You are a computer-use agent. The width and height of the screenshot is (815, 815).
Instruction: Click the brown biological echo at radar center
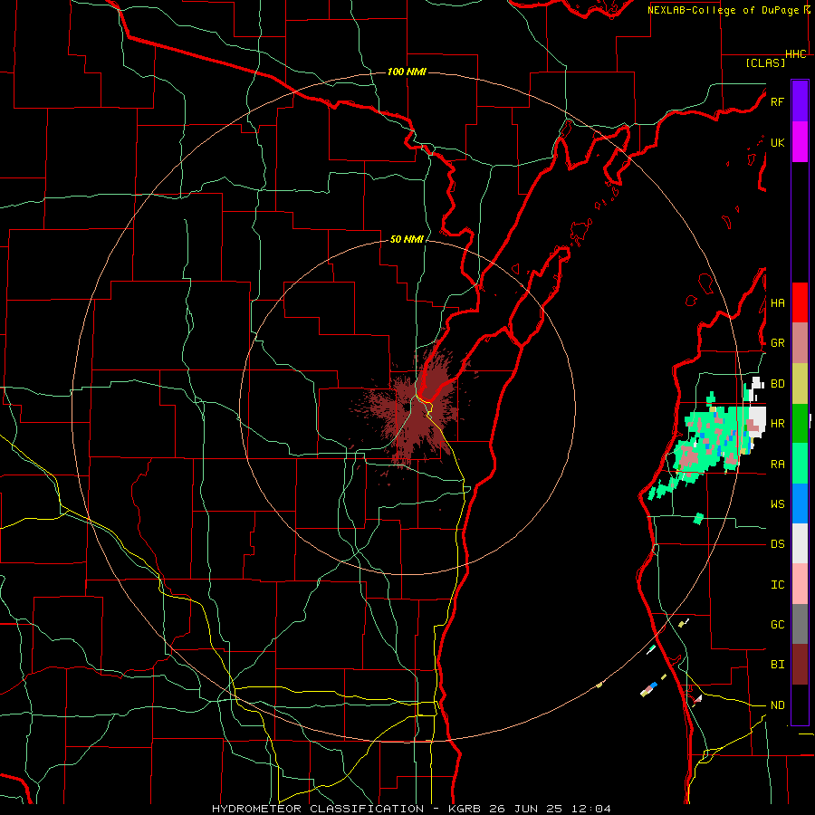[416, 410]
